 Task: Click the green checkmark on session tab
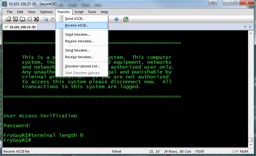pos(6,27)
